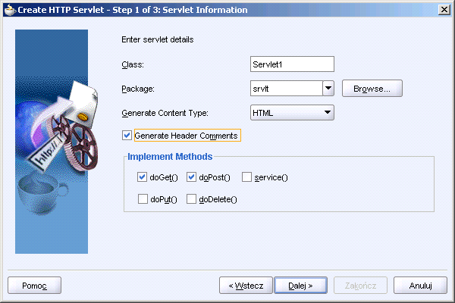The height and width of the screenshot is (303, 455).
Task: Enable the doDelete() method checkbox
Action: click(191, 199)
